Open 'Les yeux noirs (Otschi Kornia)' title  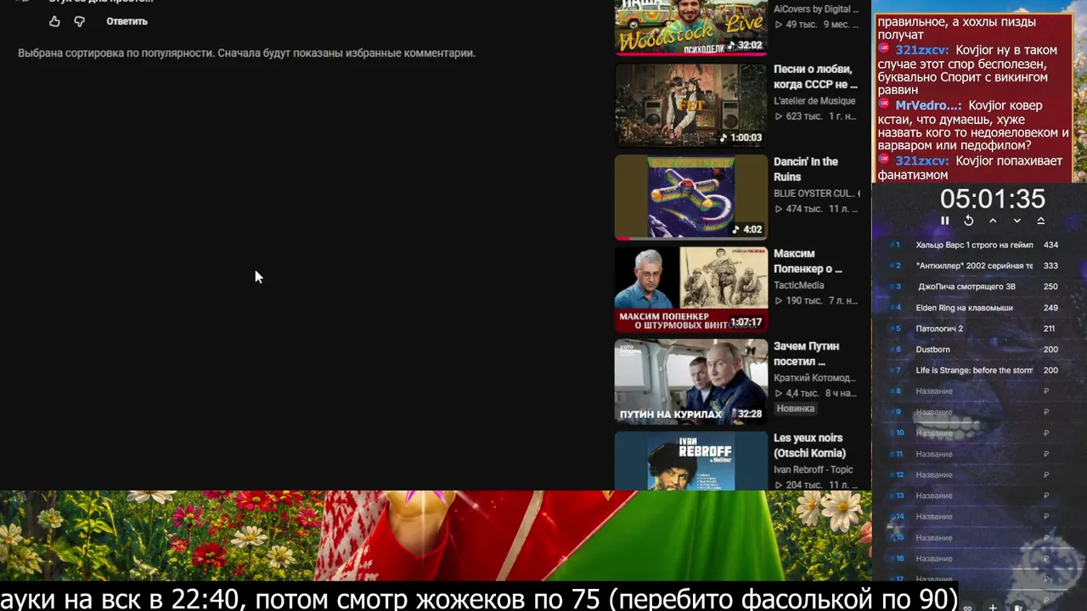point(809,446)
